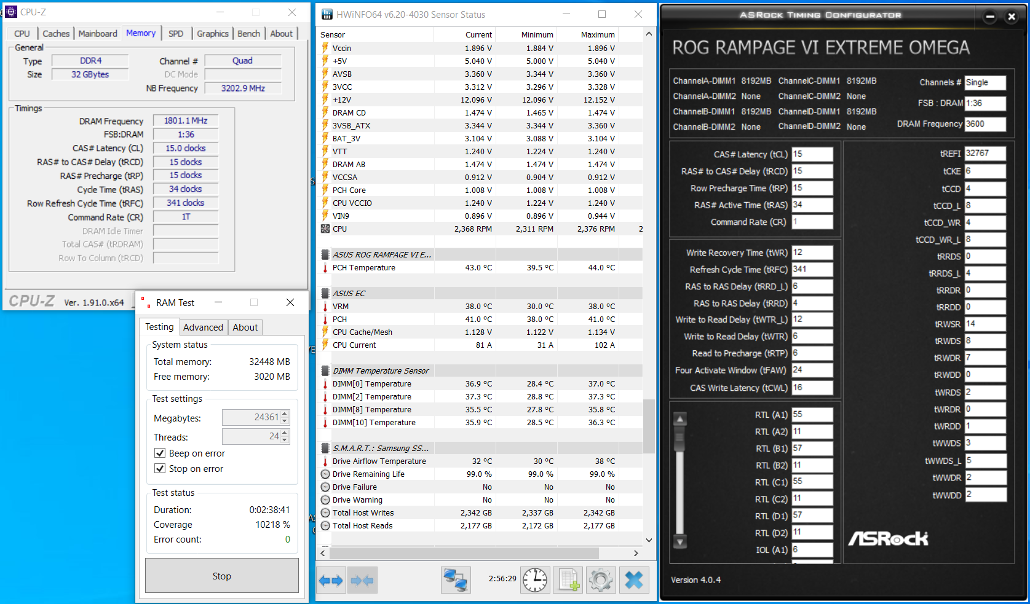The image size is (1030, 604).
Task: Click the Megabytes spinner arrows
Action: tap(285, 418)
